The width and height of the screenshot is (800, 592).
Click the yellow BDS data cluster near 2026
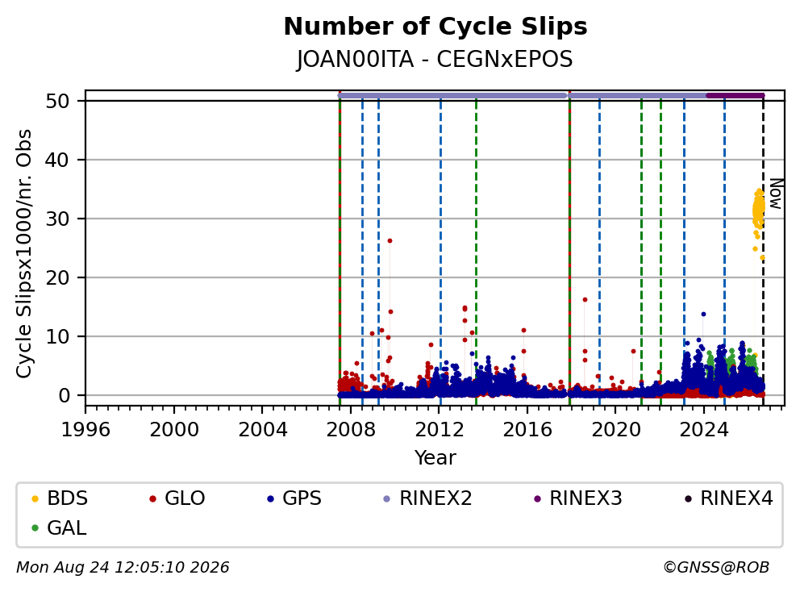tap(759, 209)
